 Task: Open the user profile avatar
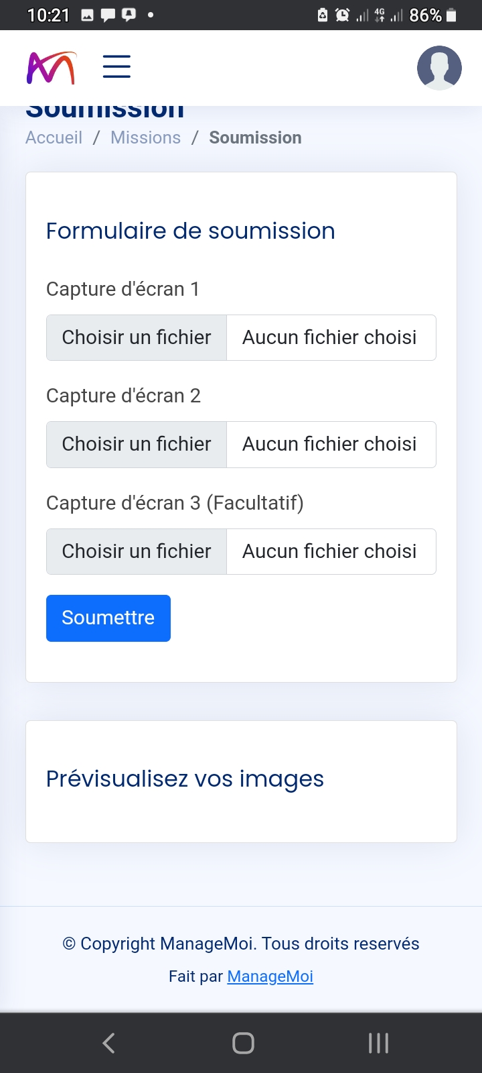(439, 68)
